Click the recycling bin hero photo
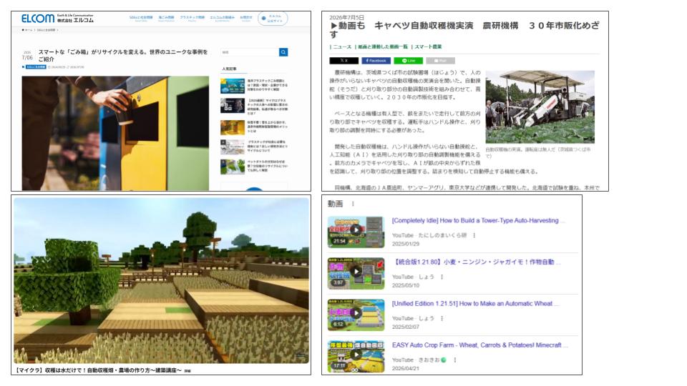Image resolution: width=687 pixels, height=386 pixels. coord(115,133)
